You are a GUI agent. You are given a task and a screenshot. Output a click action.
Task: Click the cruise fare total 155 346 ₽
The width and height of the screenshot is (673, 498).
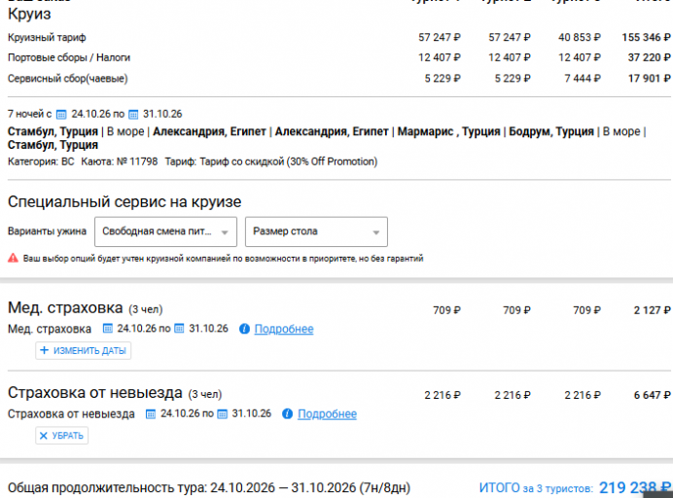point(646,37)
